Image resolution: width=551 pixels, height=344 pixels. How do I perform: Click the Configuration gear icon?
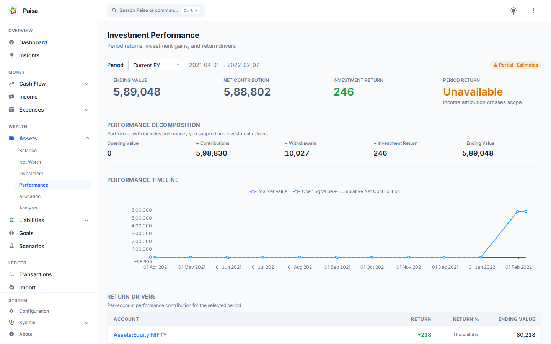(x=11, y=311)
